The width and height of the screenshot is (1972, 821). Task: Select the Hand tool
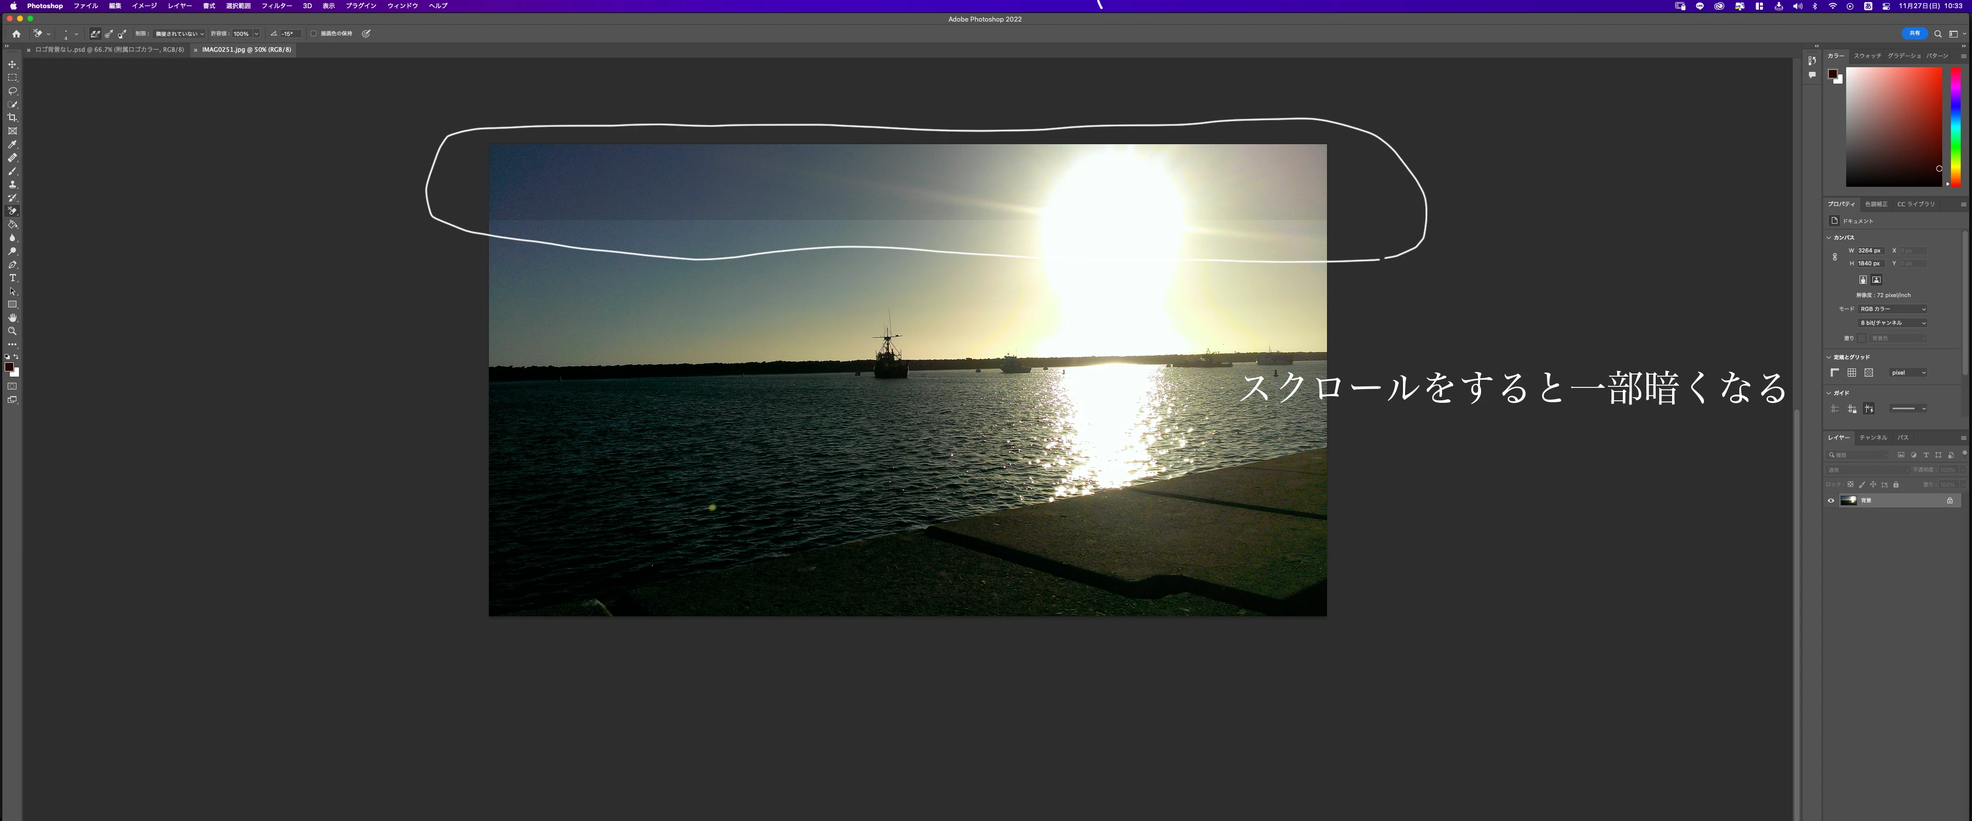(12, 318)
